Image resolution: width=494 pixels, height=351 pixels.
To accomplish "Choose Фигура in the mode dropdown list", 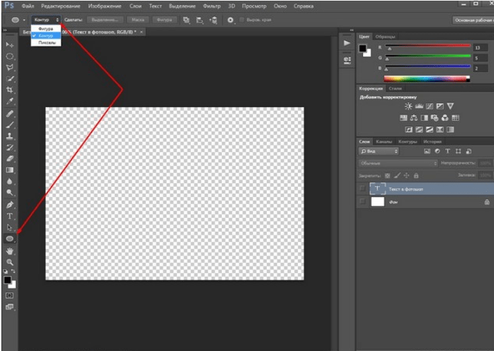I will (x=46, y=29).
